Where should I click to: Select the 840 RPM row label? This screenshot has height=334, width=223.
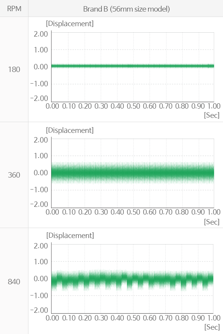pos(14,282)
